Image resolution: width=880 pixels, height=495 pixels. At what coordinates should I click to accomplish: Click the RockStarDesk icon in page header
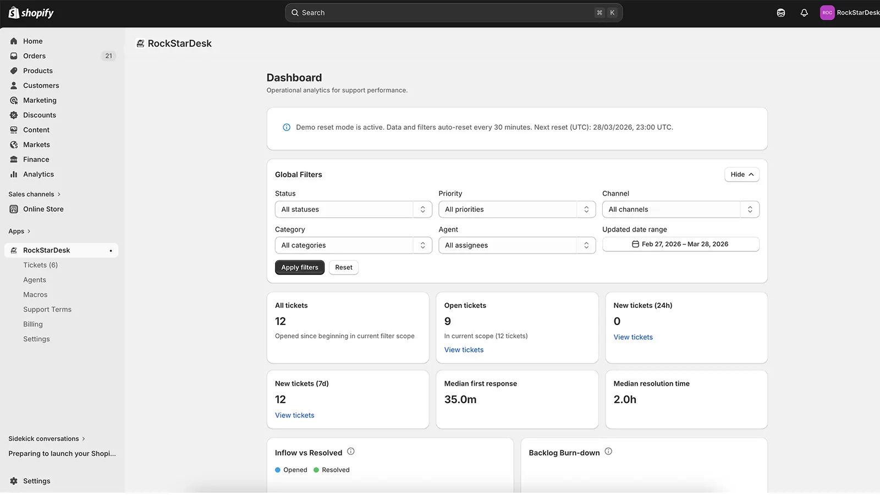pos(141,43)
